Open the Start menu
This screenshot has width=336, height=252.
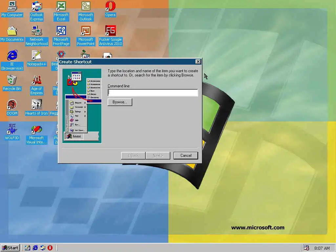10,248
